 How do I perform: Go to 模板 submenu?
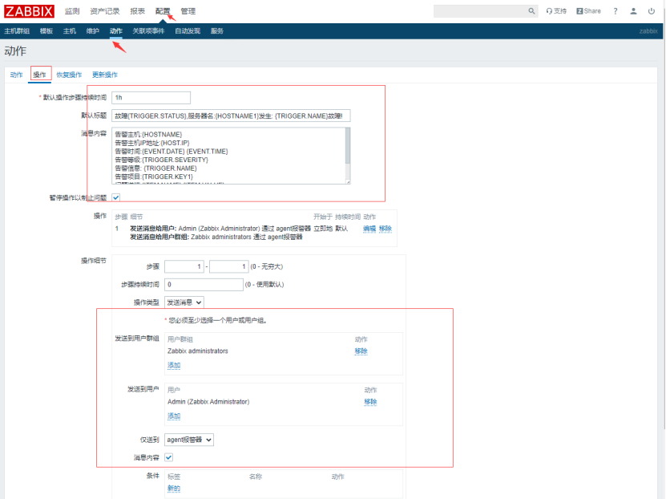tap(46, 31)
